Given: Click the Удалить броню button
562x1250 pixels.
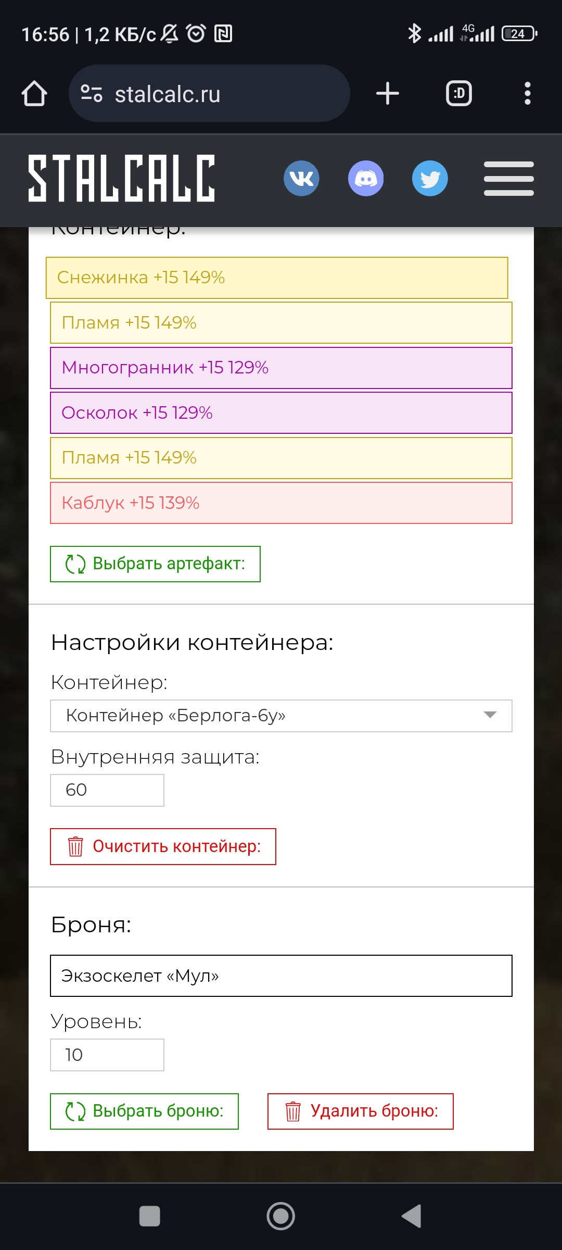Looking at the screenshot, I should [361, 1111].
